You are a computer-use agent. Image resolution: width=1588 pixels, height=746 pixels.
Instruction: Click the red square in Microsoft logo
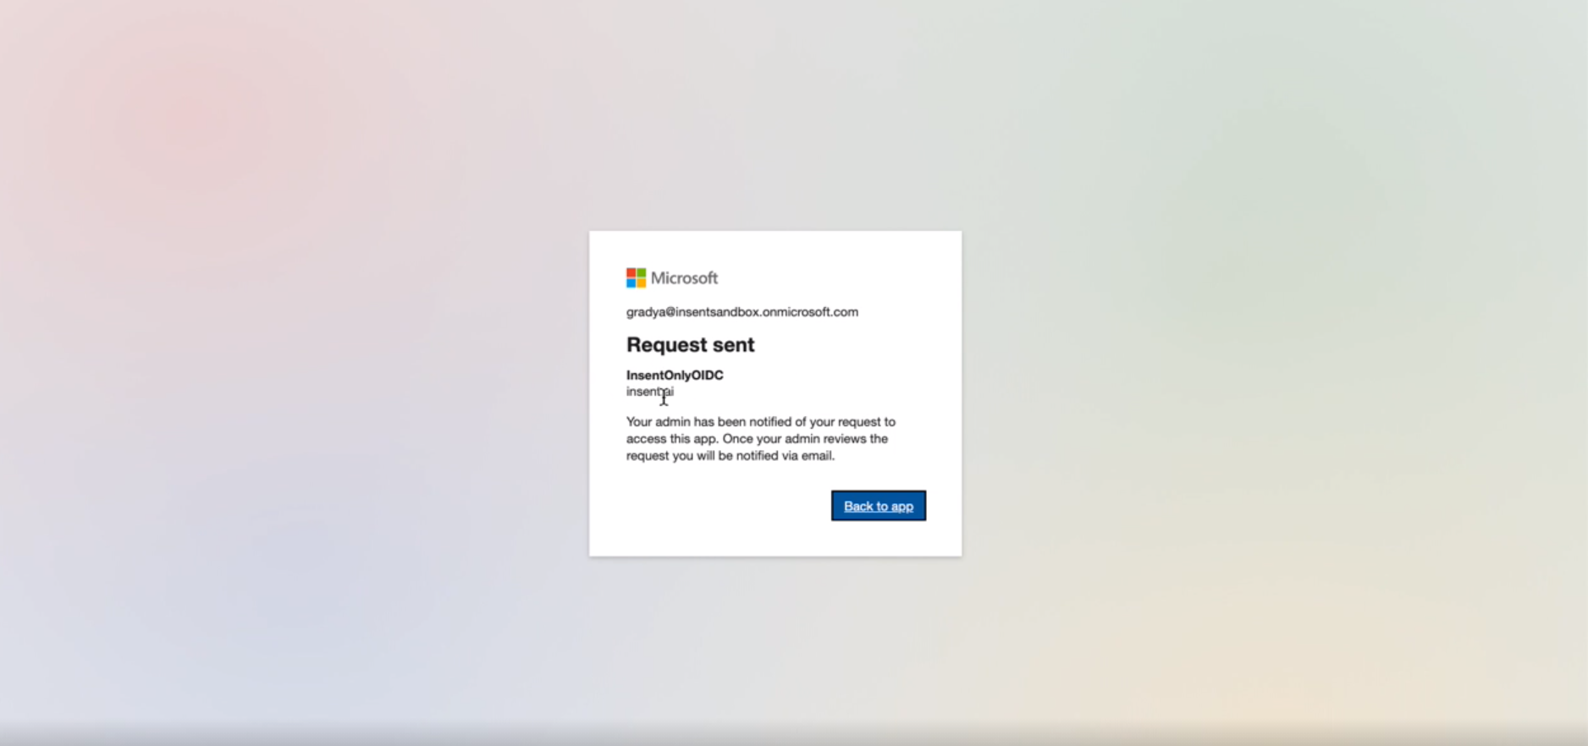(x=631, y=272)
